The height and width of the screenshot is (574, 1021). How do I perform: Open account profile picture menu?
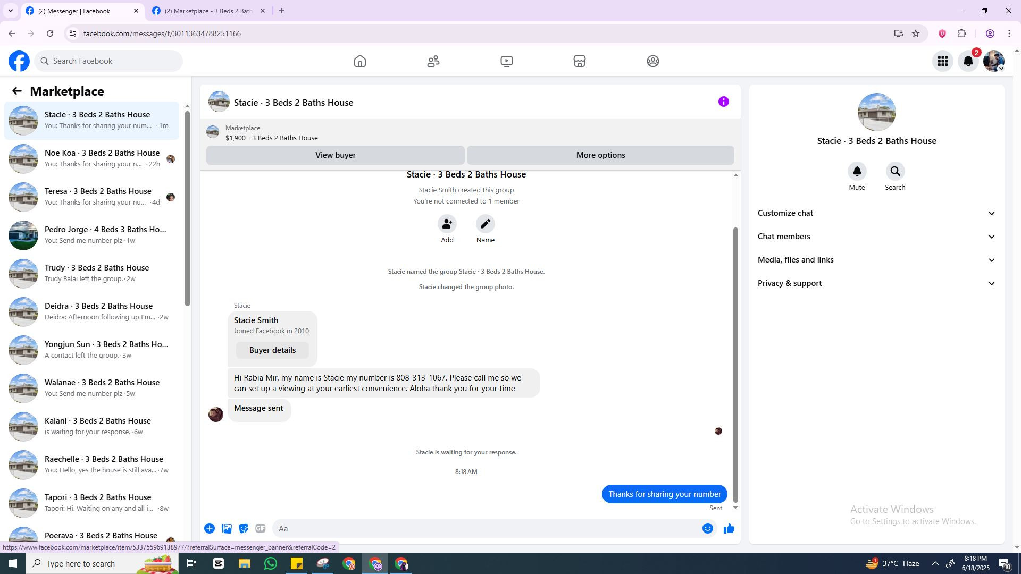point(993,61)
